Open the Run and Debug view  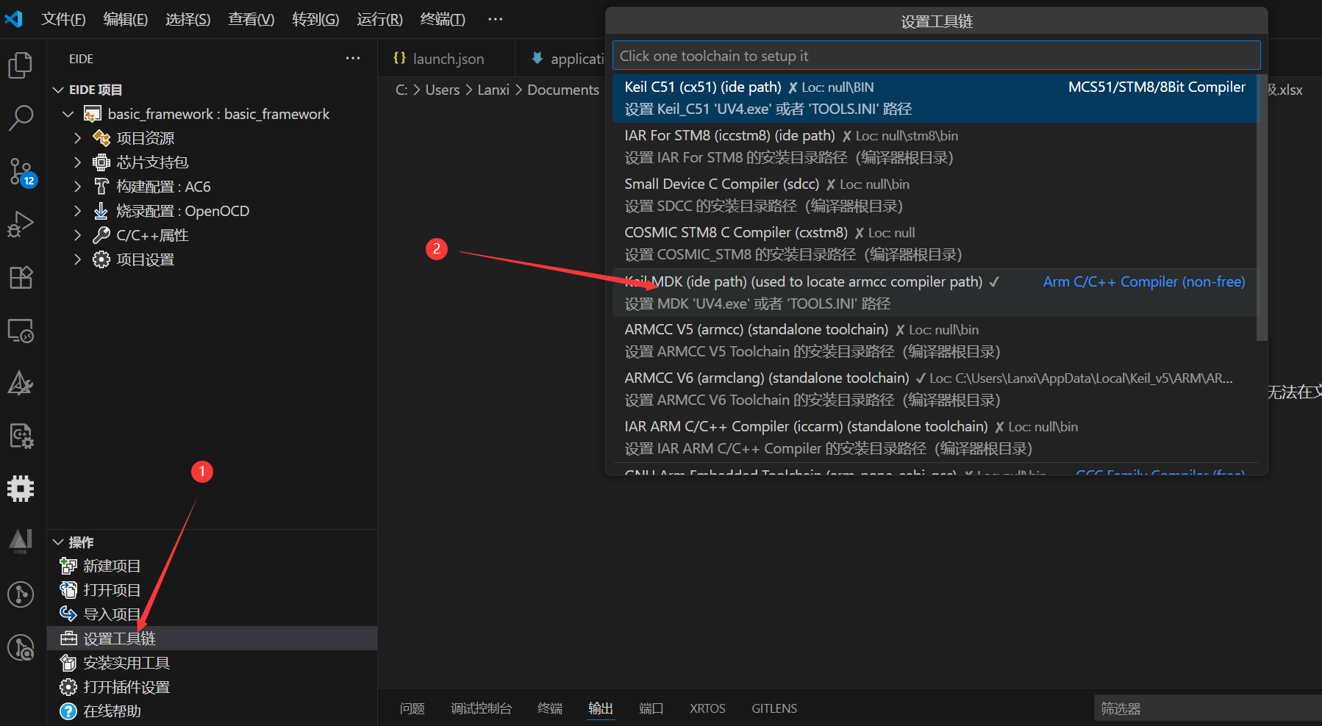(x=21, y=224)
